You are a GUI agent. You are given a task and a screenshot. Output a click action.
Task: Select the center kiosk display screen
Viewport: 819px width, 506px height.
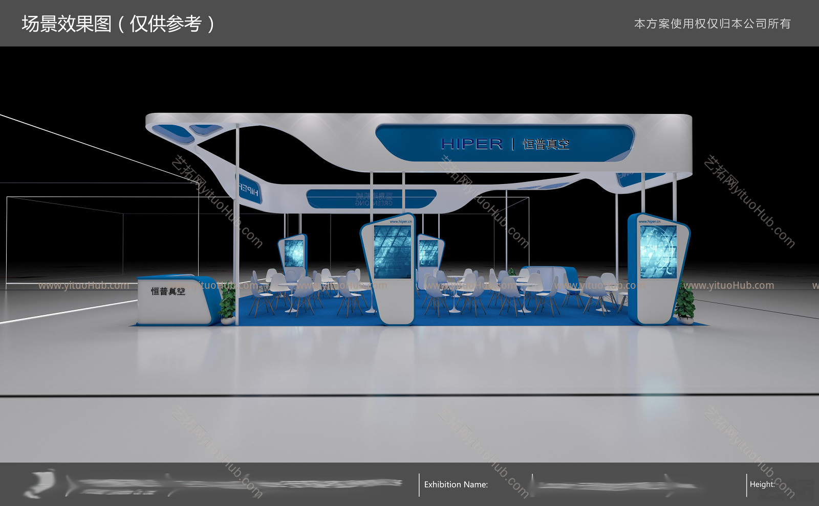point(393,252)
